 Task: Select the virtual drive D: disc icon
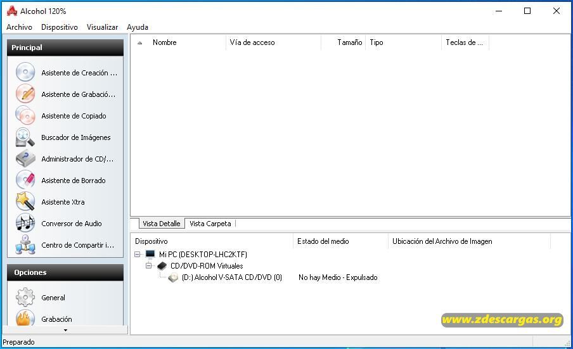tap(173, 277)
